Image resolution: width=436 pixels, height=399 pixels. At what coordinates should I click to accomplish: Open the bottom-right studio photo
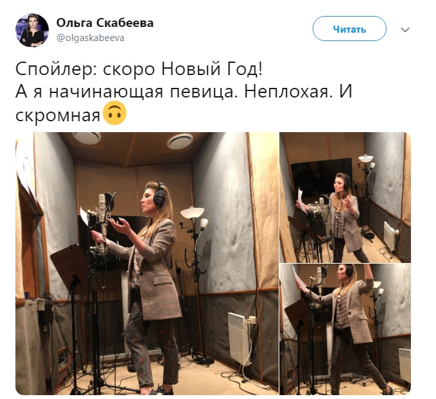[345, 329]
